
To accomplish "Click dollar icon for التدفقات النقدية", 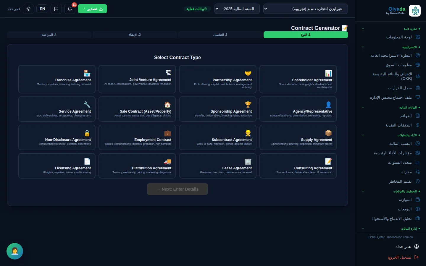I will pyautogui.click(x=418, y=125).
